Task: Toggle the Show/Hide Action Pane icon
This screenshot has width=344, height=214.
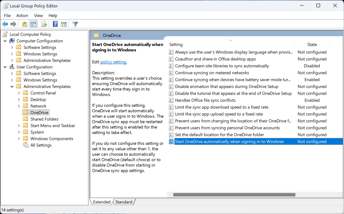Action: 64,24
